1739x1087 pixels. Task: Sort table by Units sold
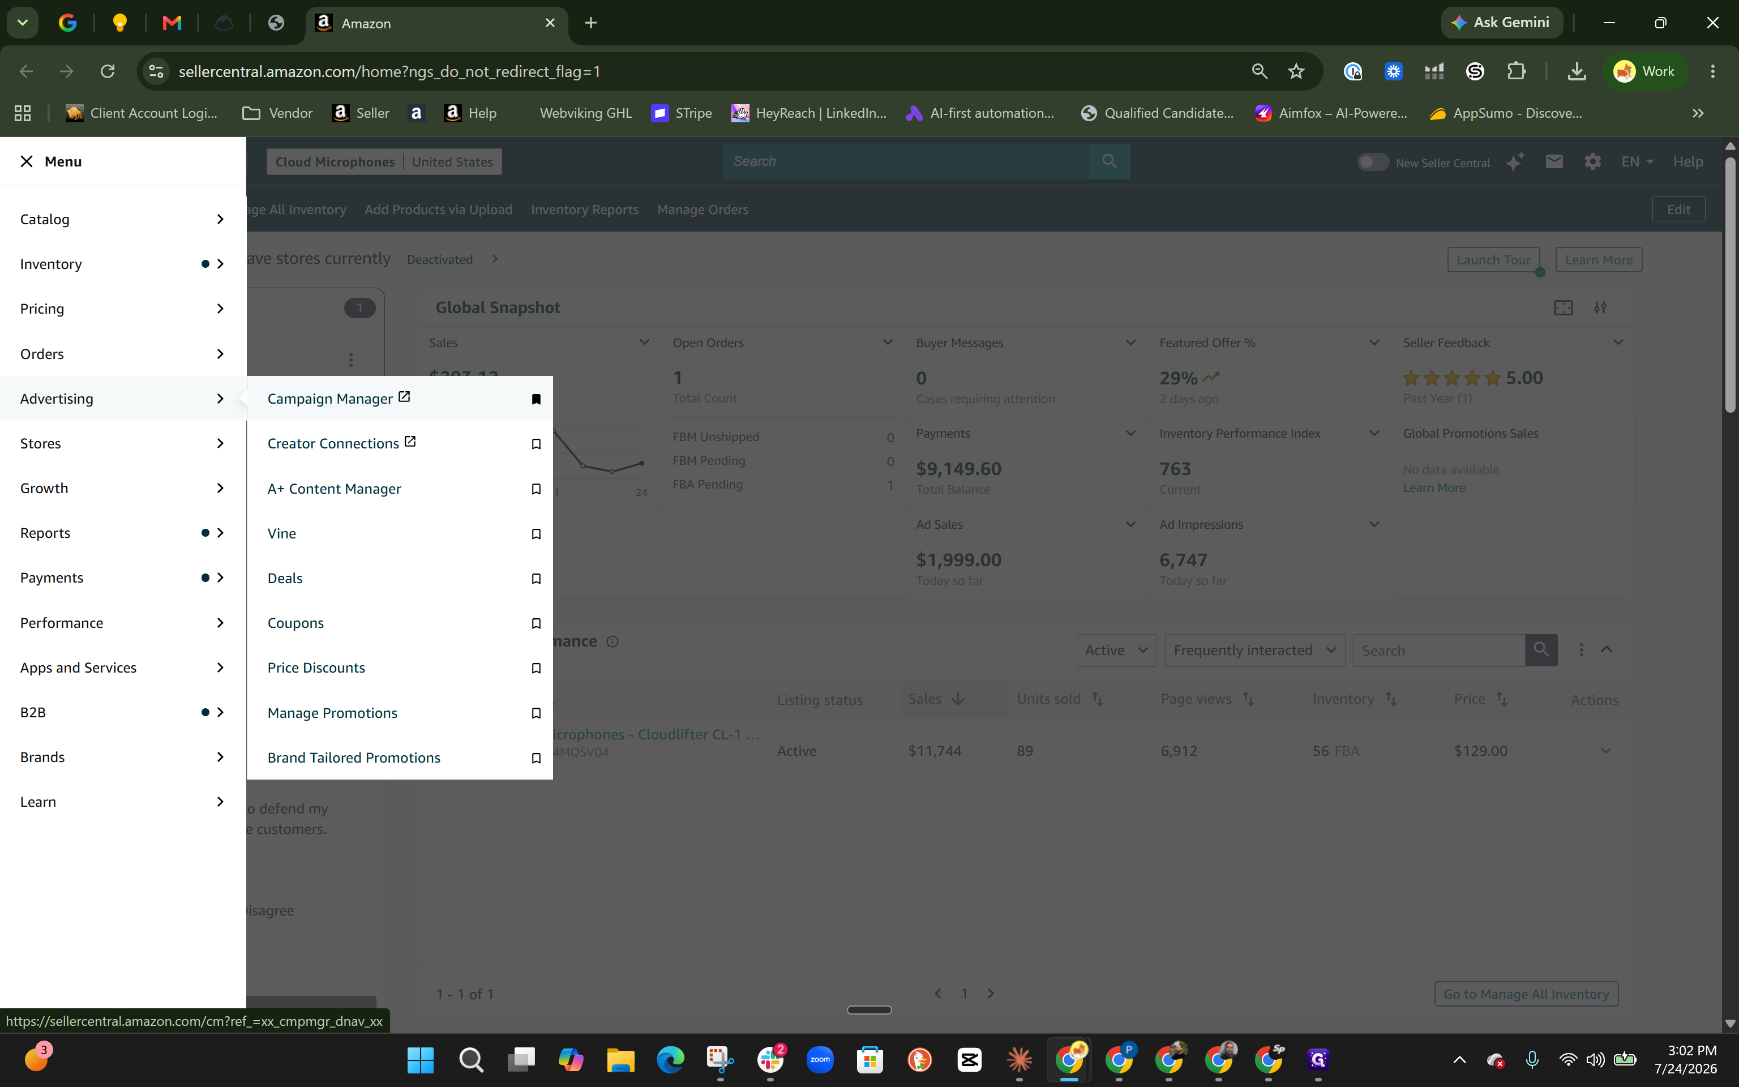1097,699
